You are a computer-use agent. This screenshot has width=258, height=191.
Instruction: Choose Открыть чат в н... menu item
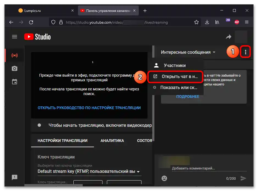coord(175,77)
